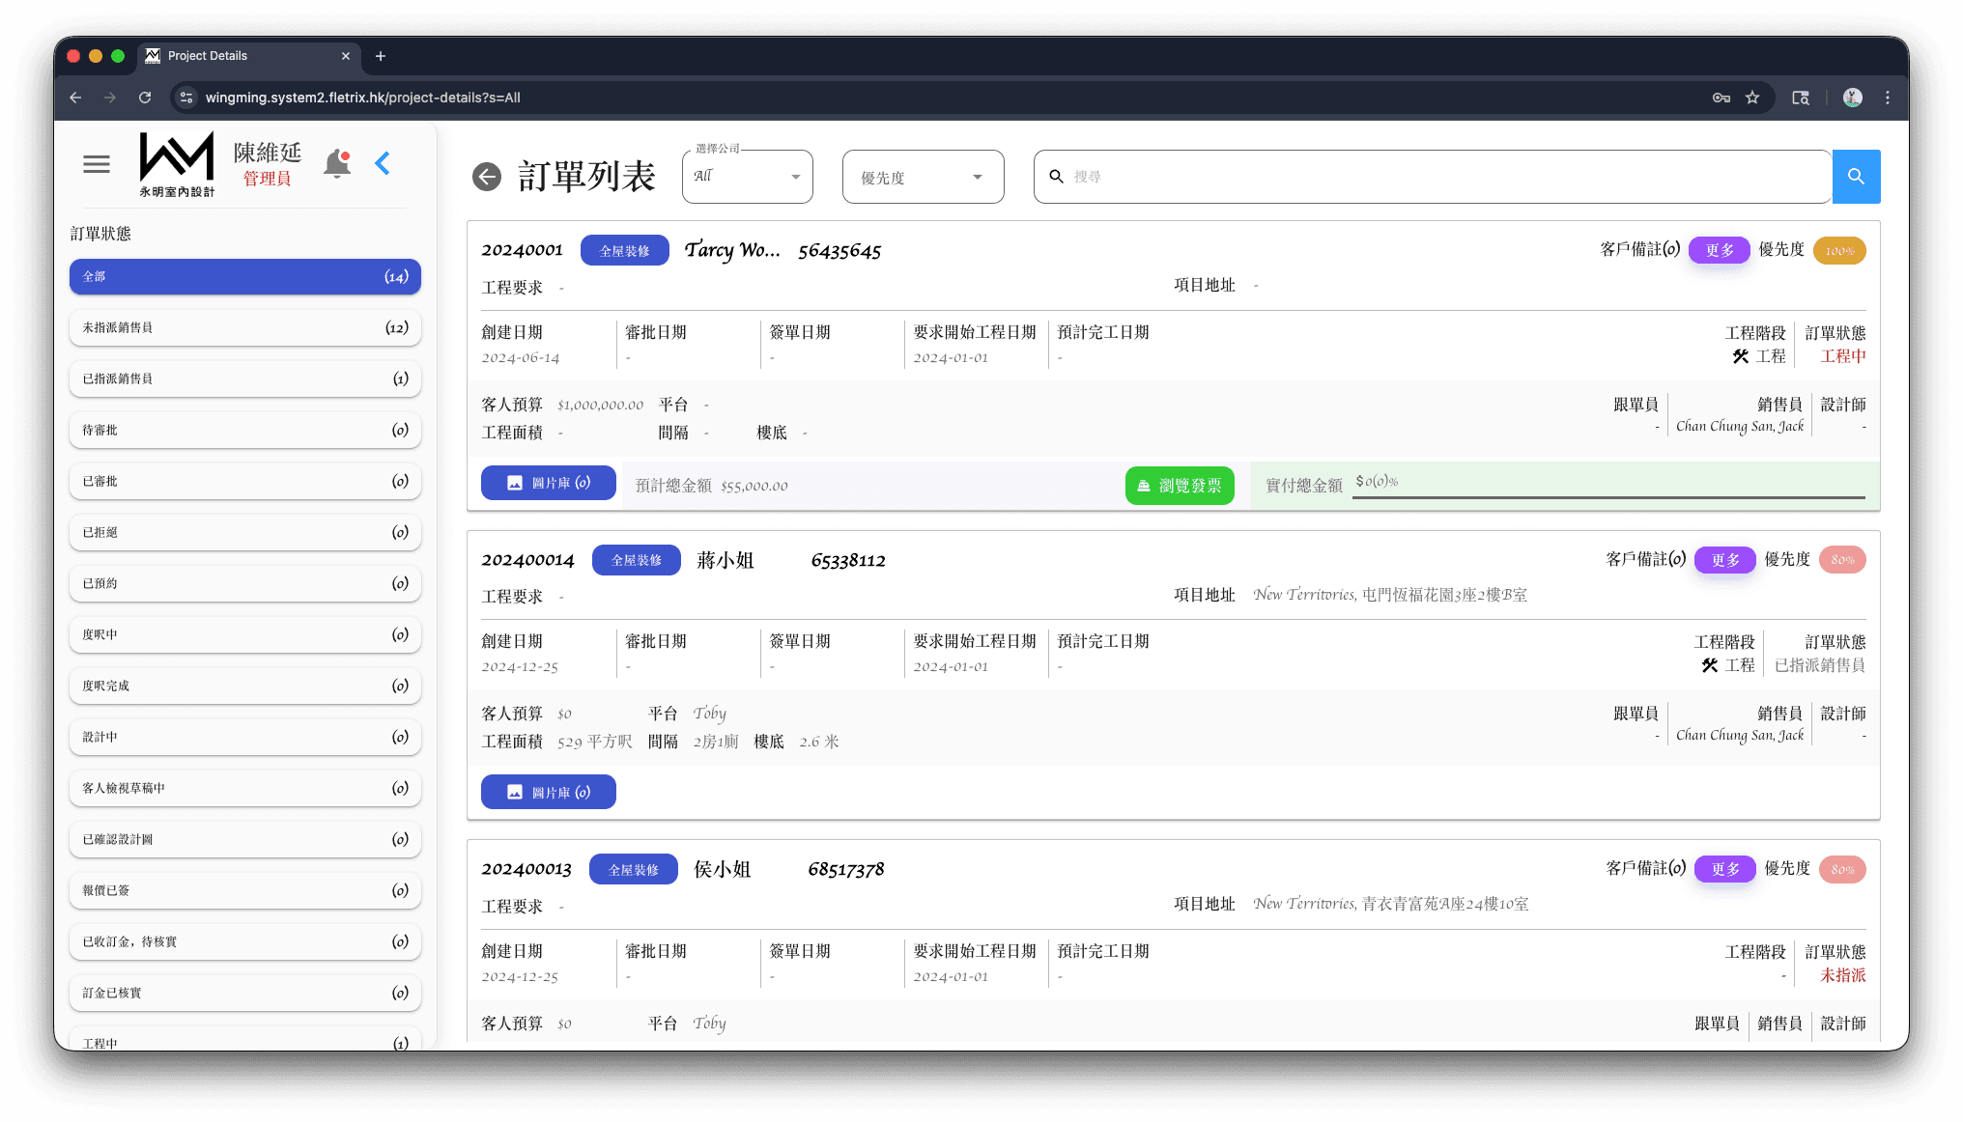Image resolution: width=1963 pixels, height=1122 pixels.
Task: Filter by 已指派銷售員 status
Action: (x=244, y=379)
